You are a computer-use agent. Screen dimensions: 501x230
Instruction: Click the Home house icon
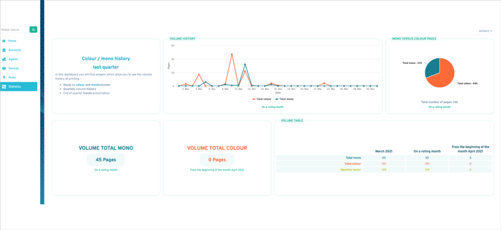click(4, 41)
